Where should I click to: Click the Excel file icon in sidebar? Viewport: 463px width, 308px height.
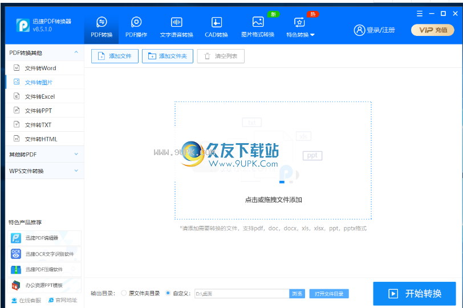[x=17, y=96]
